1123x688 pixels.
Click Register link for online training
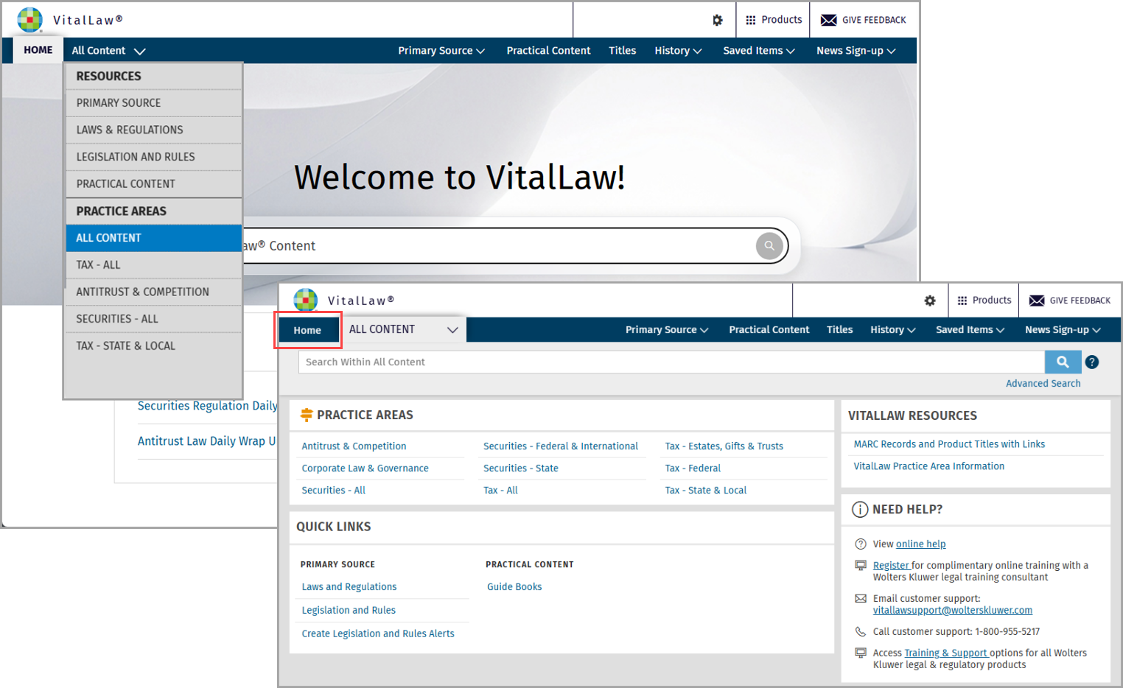(x=892, y=566)
